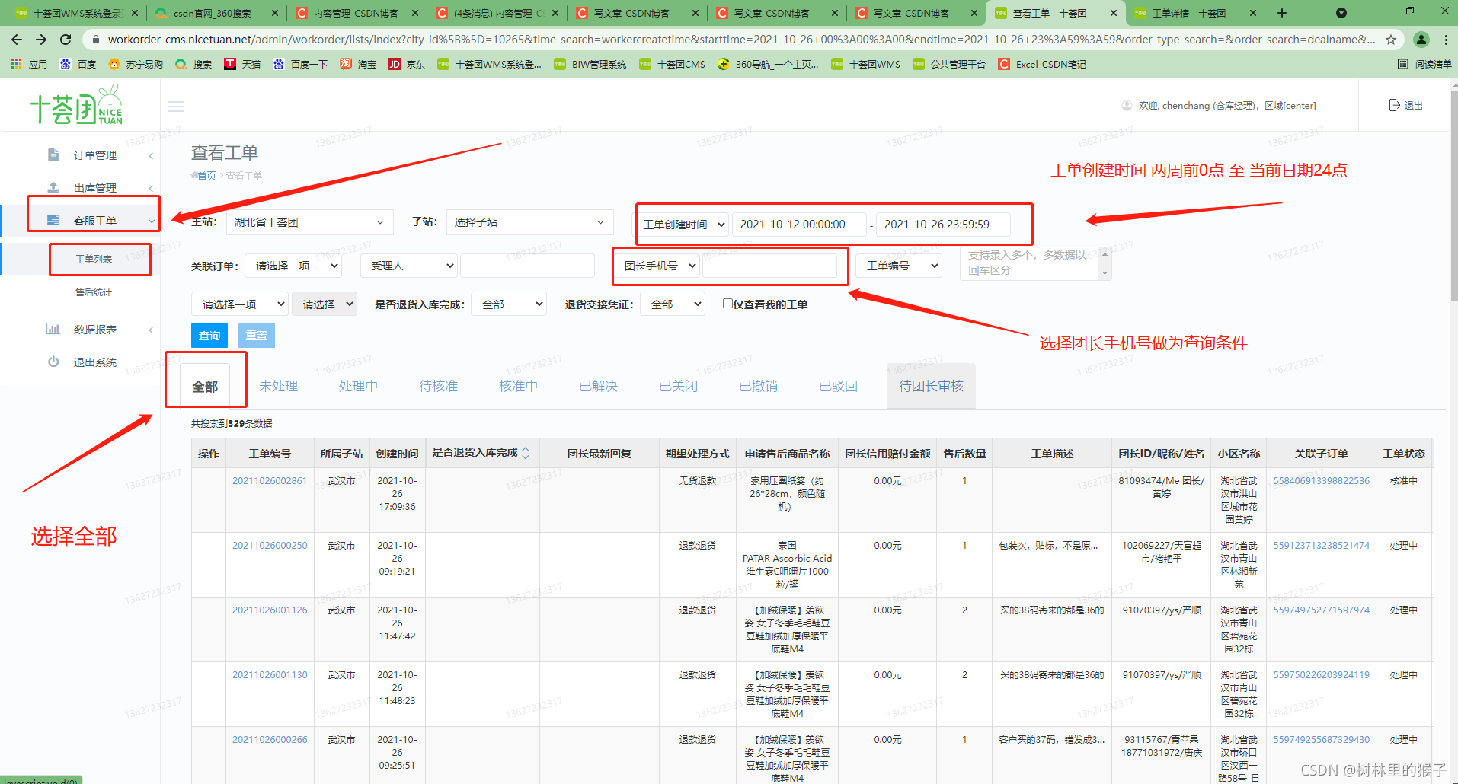Open the 360导航 bookmark
This screenshot has width=1458, height=784.
pyautogui.click(x=768, y=64)
